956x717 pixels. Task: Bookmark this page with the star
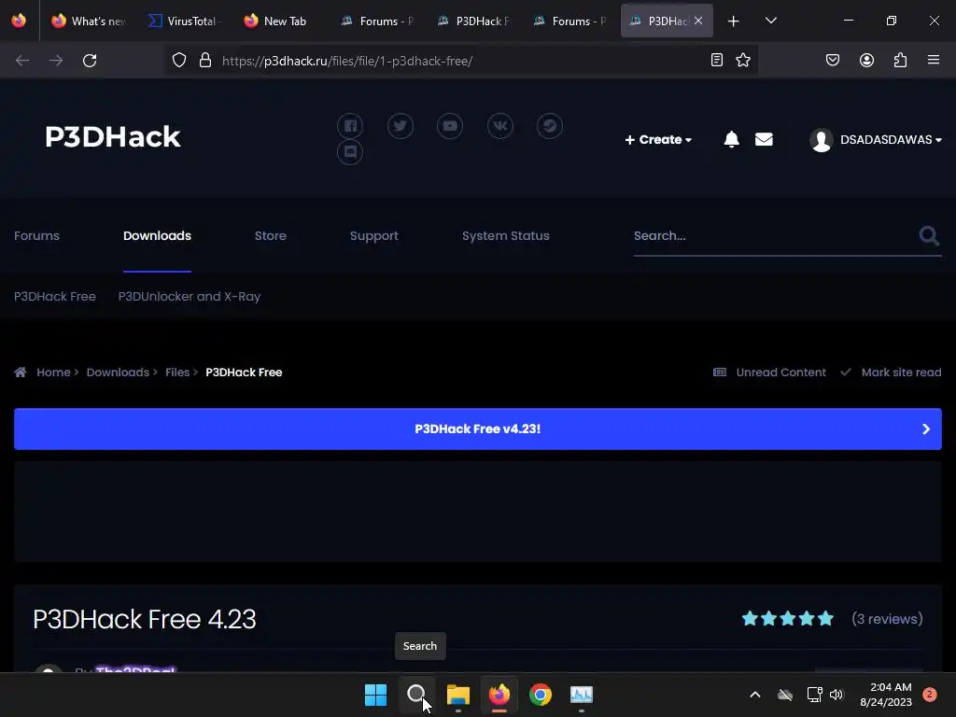743,60
